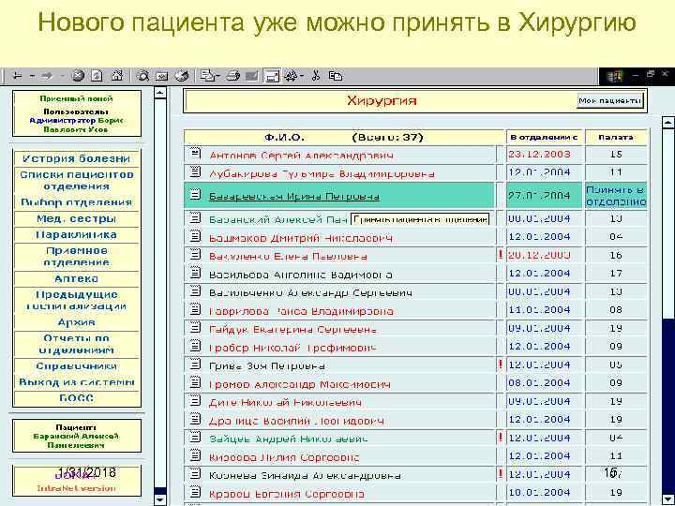Screen dimensions: 675x506
Task: Open 'Списки пациентов отделения' menu item
Action: coord(76,180)
